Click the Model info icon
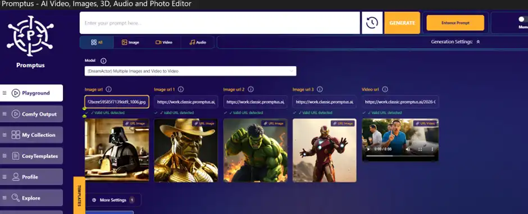 [x=103, y=61]
